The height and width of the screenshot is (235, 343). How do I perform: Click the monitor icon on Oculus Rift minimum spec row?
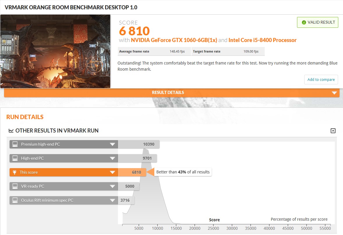tap(15, 200)
